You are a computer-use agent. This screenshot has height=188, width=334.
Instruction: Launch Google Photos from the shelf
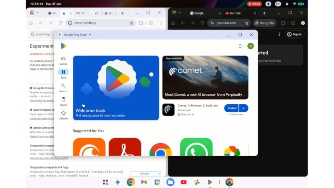[x=197, y=182]
